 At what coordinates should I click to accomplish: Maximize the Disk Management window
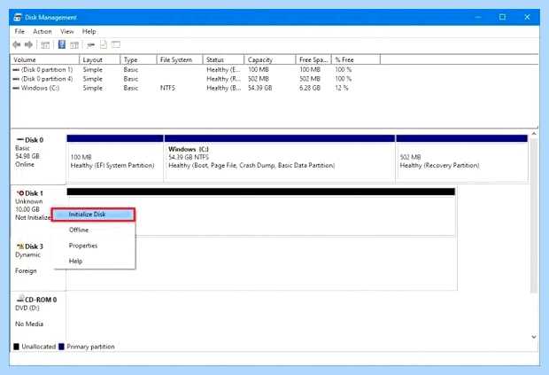point(502,17)
